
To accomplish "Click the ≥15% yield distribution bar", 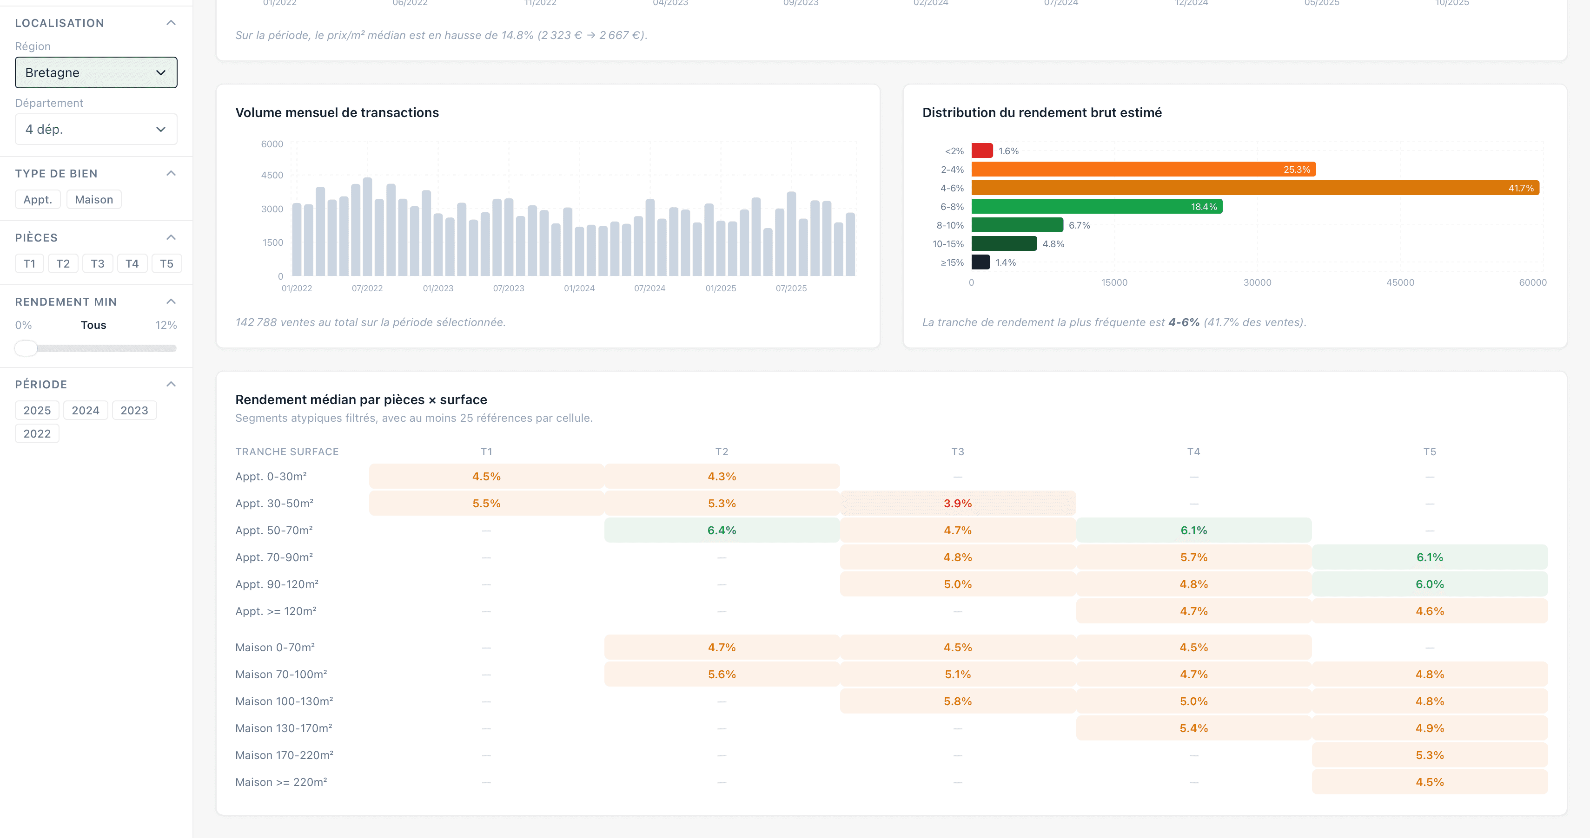I will [x=981, y=262].
